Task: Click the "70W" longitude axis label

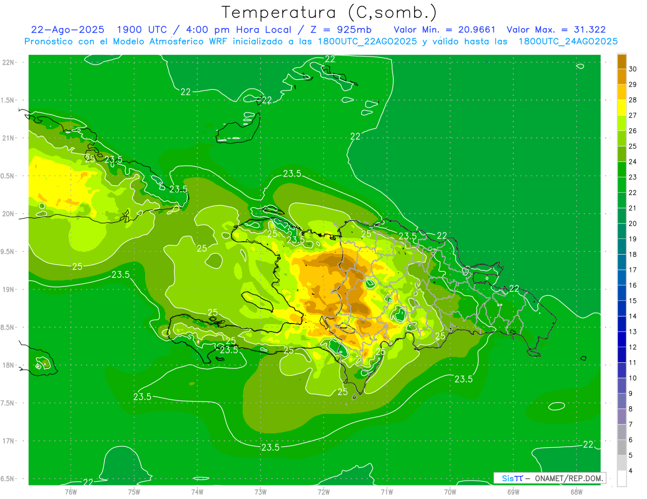Action: [450, 491]
